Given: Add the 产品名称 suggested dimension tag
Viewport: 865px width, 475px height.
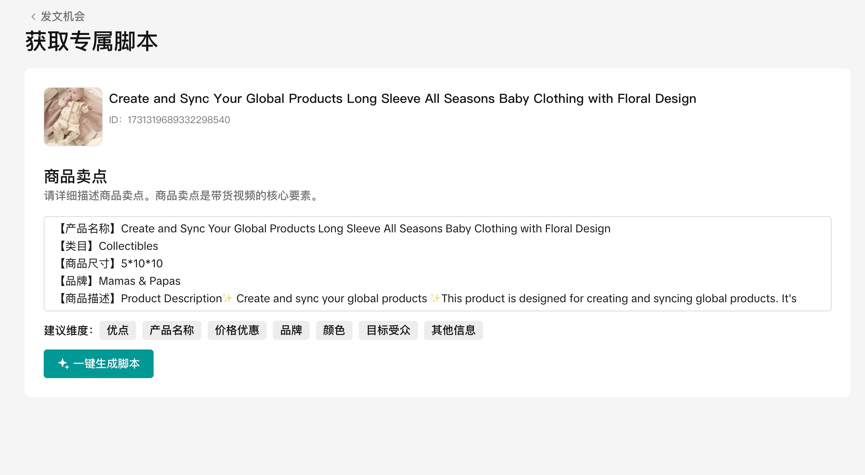Looking at the screenshot, I should pyautogui.click(x=172, y=330).
